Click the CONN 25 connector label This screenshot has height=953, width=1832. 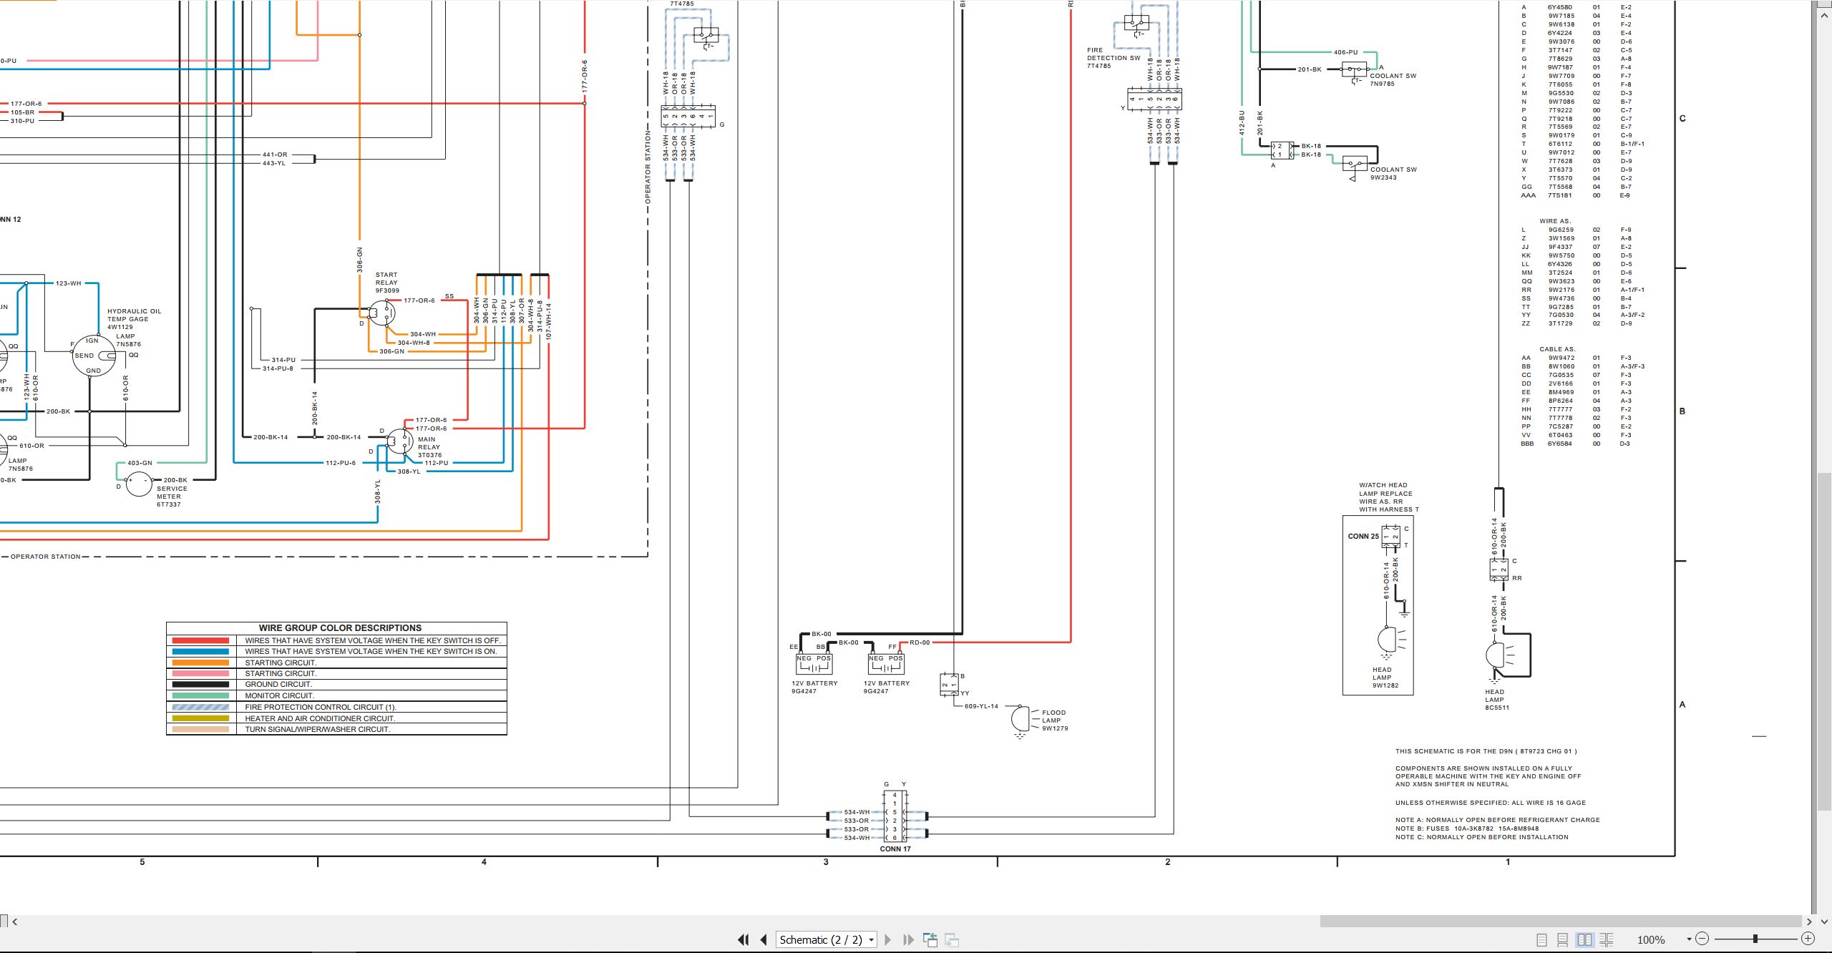tap(1363, 536)
